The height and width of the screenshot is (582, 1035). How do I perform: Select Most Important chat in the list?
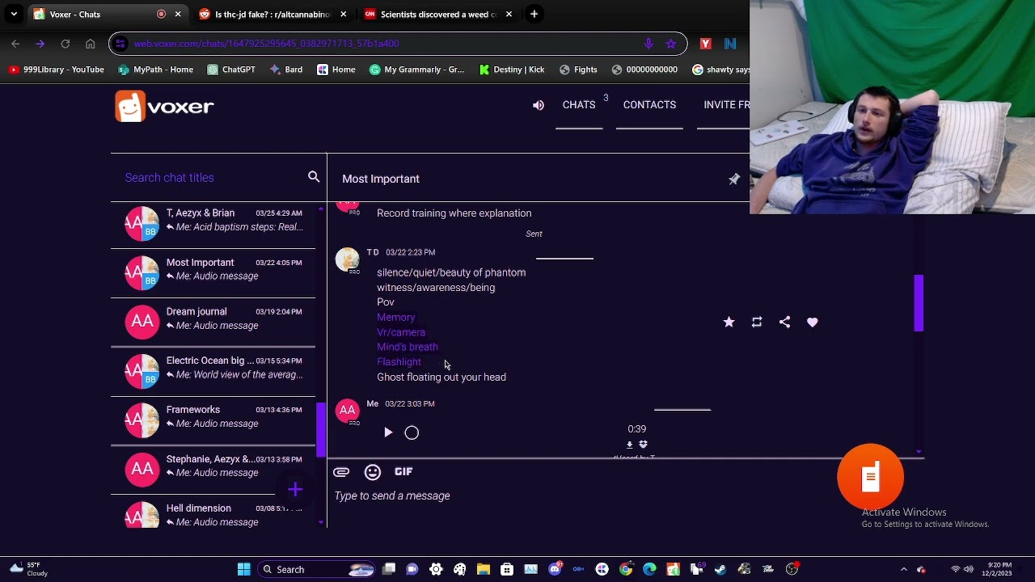coord(213,272)
